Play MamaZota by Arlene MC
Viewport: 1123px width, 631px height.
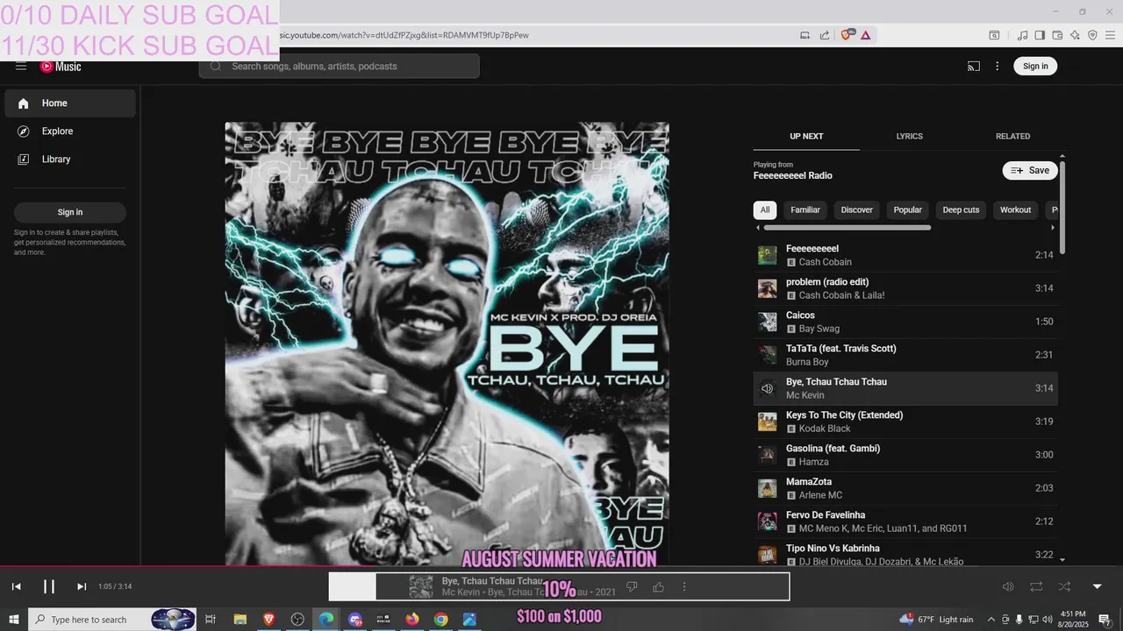[x=905, y=488]
